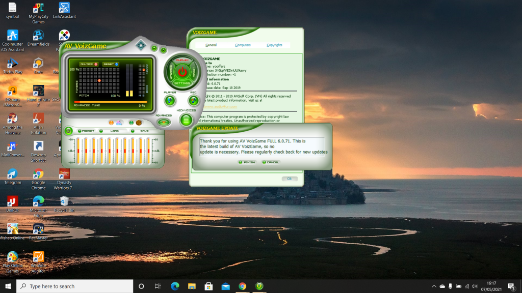The image size is (522, 293).
Task: Click the Reset button in the morpher panel
Action: [110, 64]
